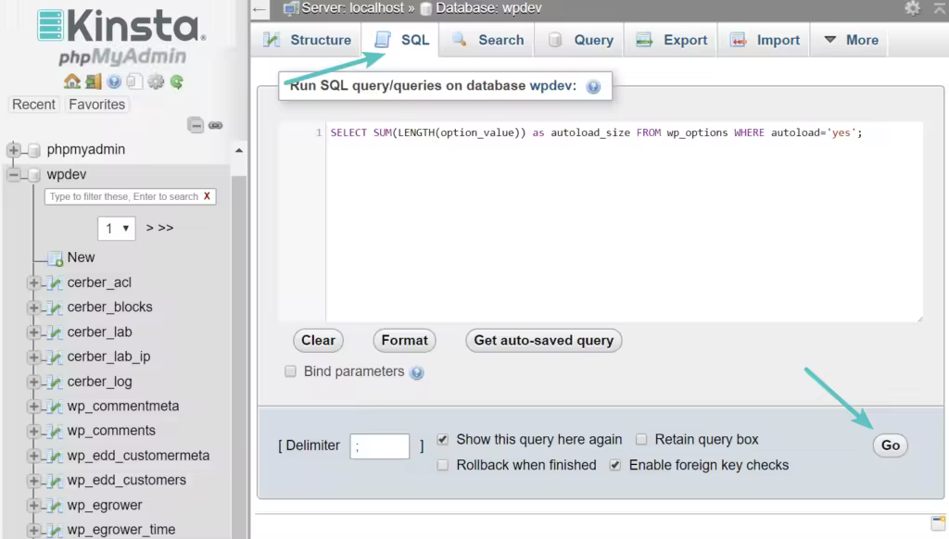Click Server: localhost breadcrumb link
949x539 pixels.
click(x=352, y=8)
